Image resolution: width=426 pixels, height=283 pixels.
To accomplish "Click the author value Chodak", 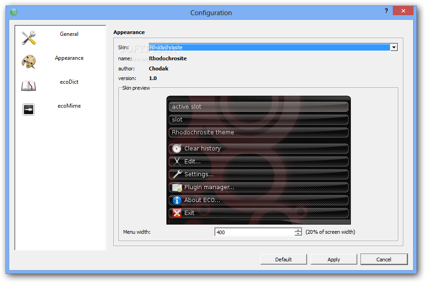I will click(159, 69).
